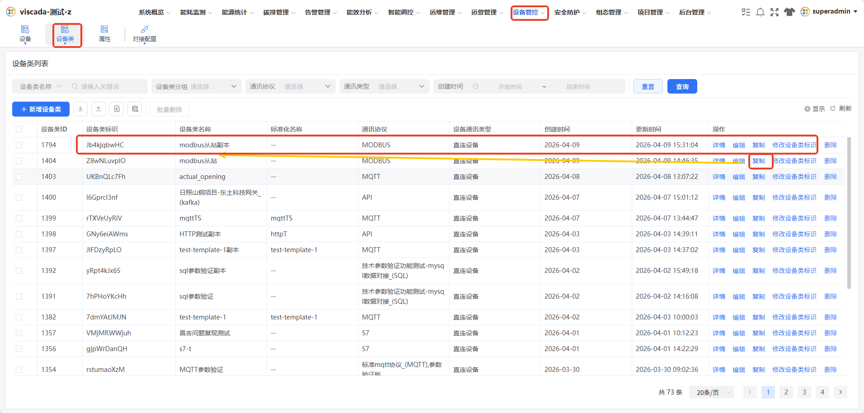Expand the superadmin user menu arrow
Screen dimensions: 864x413
[855, 12]
